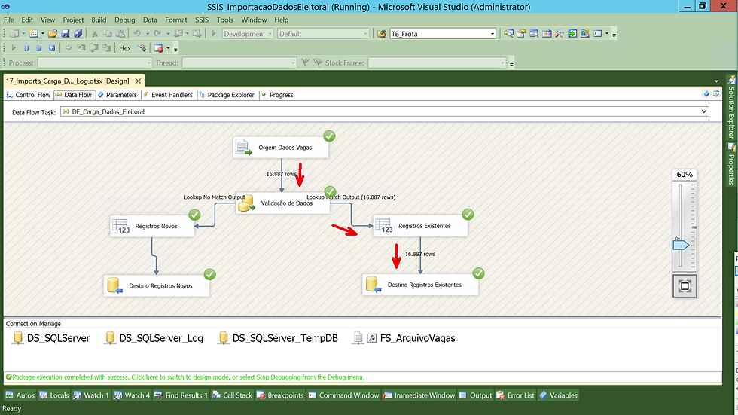The image size is (738, 415).
Task: Select the DS_SQLServer_TempDB connection manager
Action: coord(279,338)
